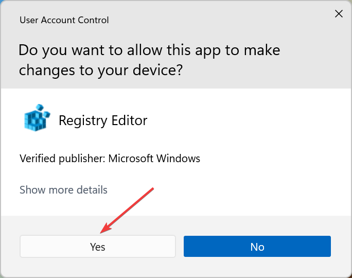
Task: Expand Show more details
Action: 63,190
